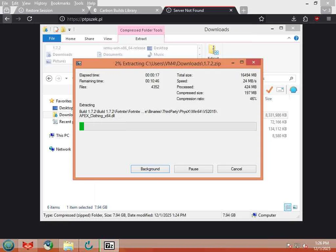This screenshot has height=252, width=336.
Task: Open Recent places in navigation pane
Action: click(63, 121)
